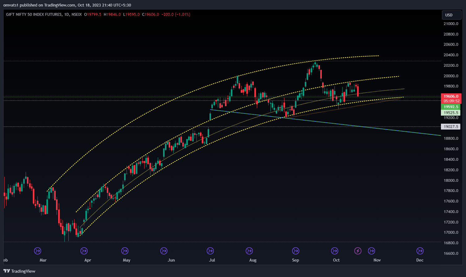
Task: Click the Aug label on time axis
Action: pyautogui.click(x=253, y=260)
